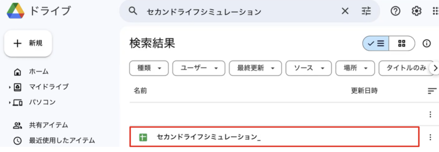The width and height of the screenshot is (439, 152).
Task: Switch to grid view layout
Action: [402, 44]
